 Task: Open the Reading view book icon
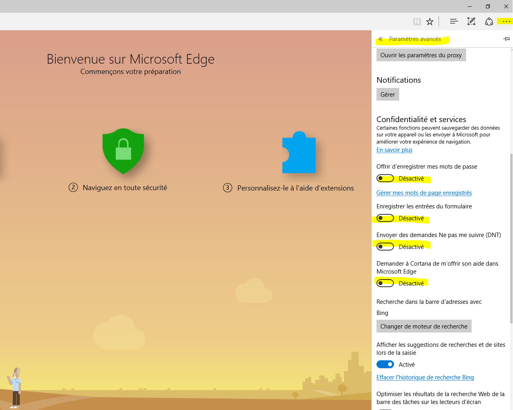tap(417, 21)
